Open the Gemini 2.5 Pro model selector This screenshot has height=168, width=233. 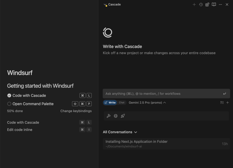click(146, 102)
